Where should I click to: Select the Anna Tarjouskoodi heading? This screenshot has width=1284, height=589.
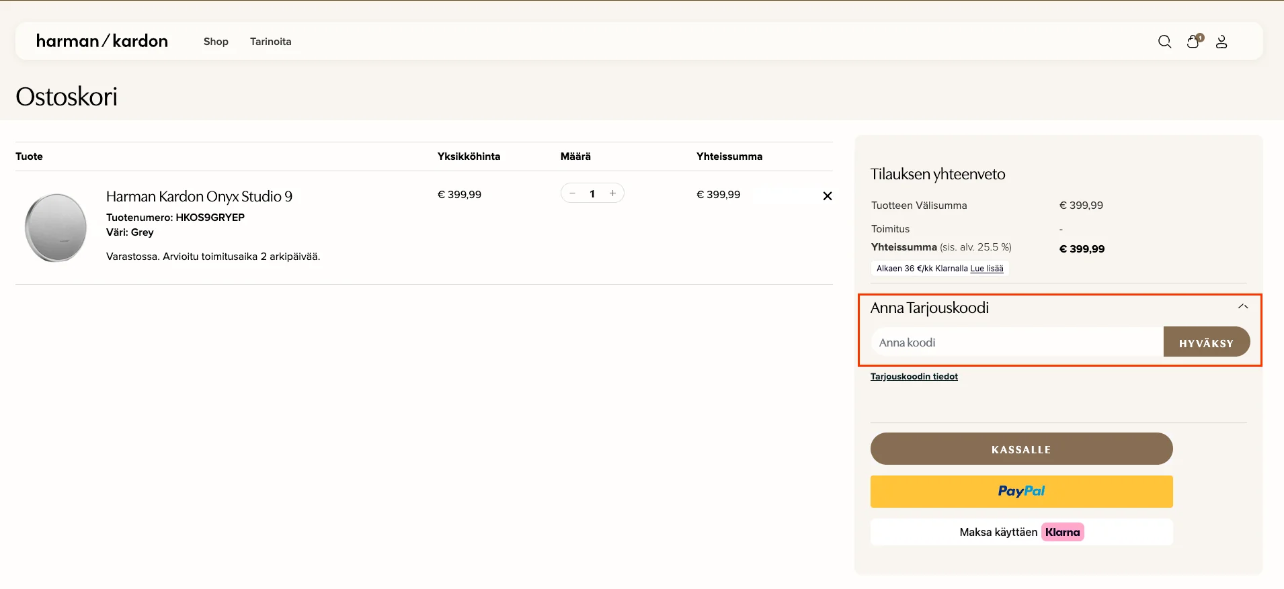pyautogui.click(x=930, y=308)
